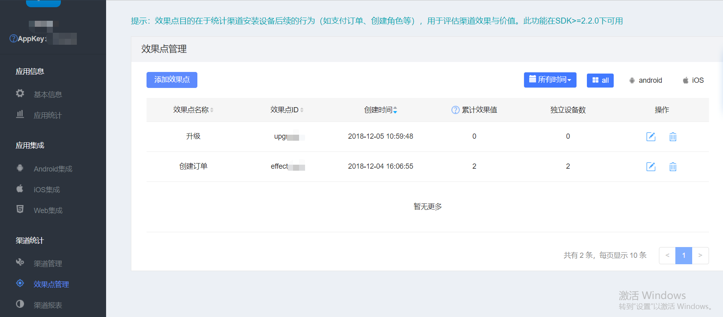Click 效果点管理 target icon in sidebar

click(x=20, y=283)
